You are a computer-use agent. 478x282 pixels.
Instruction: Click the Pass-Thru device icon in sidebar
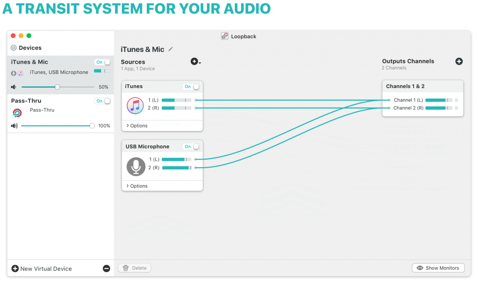17,113
